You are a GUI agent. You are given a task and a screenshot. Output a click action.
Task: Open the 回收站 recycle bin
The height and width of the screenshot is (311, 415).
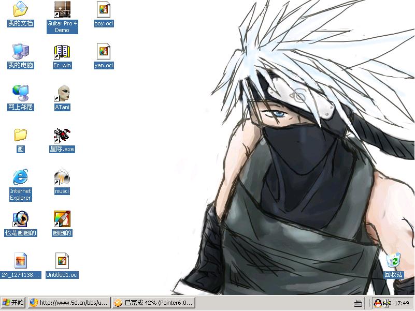(393, 260)
